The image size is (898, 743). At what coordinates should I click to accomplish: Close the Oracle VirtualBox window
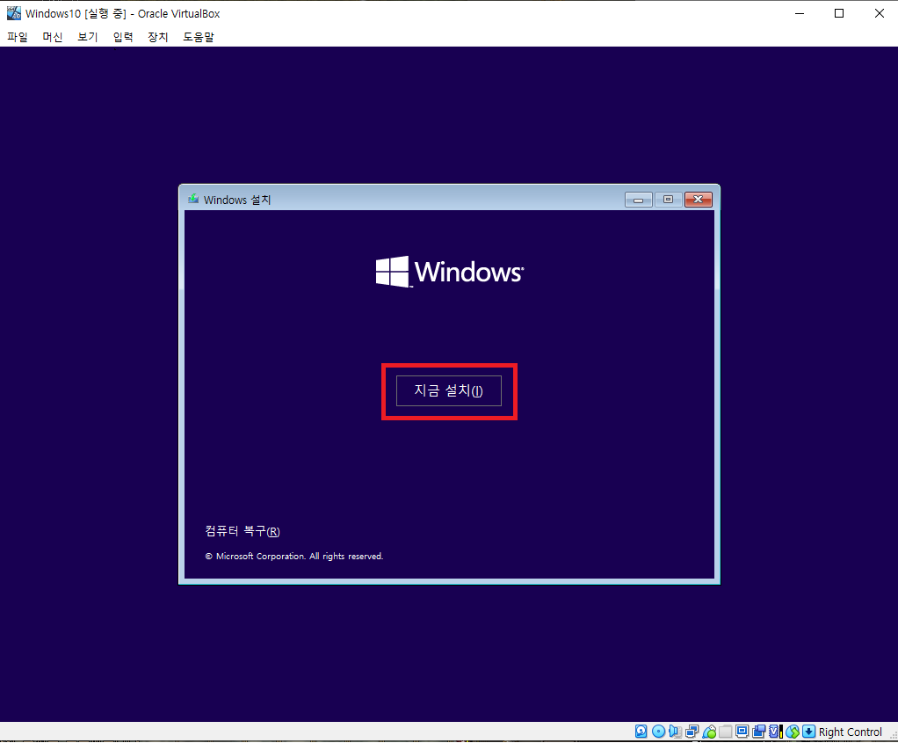tap(879, 13)
